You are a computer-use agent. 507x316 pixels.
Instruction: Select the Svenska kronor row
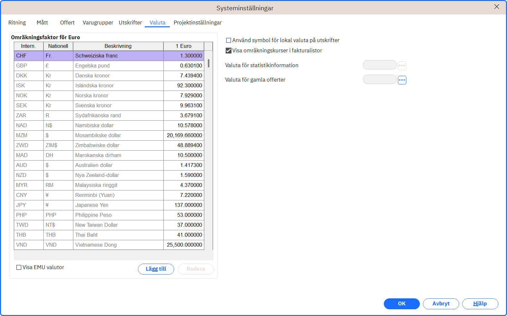coord(109,105)
